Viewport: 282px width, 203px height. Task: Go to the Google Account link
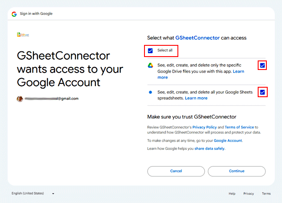228,141
